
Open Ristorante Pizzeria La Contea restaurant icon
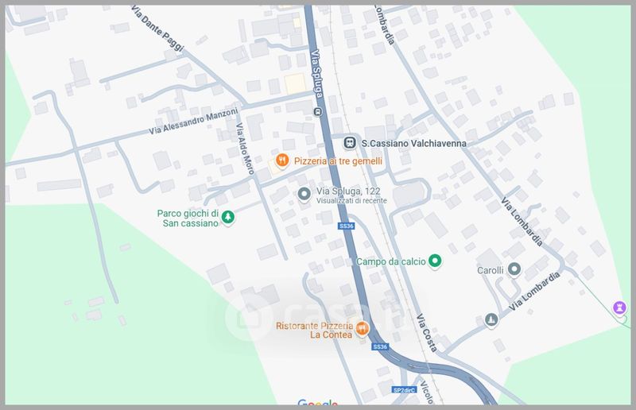pyautogui.click(x=362, y=329)
